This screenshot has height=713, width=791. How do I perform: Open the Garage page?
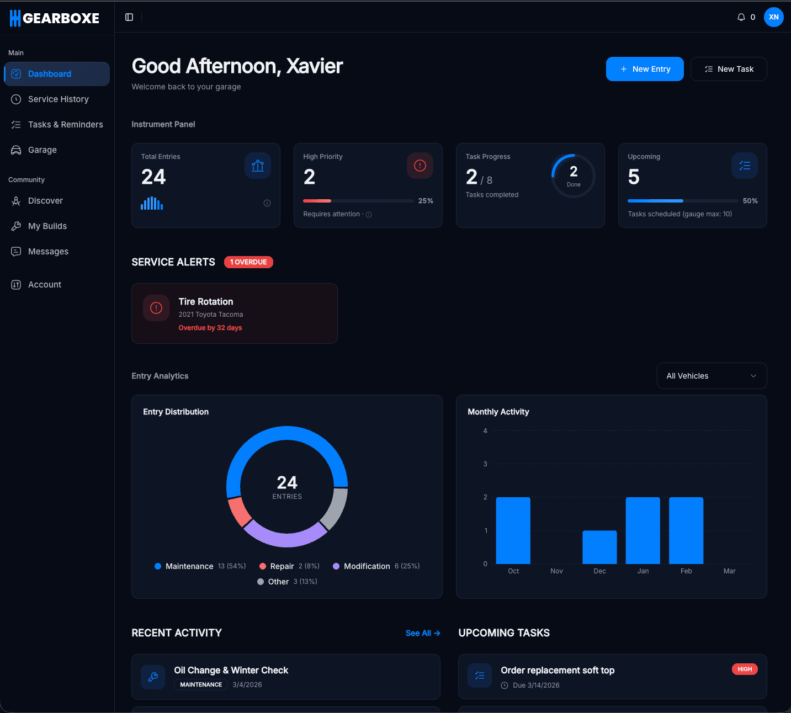(43, 150)
